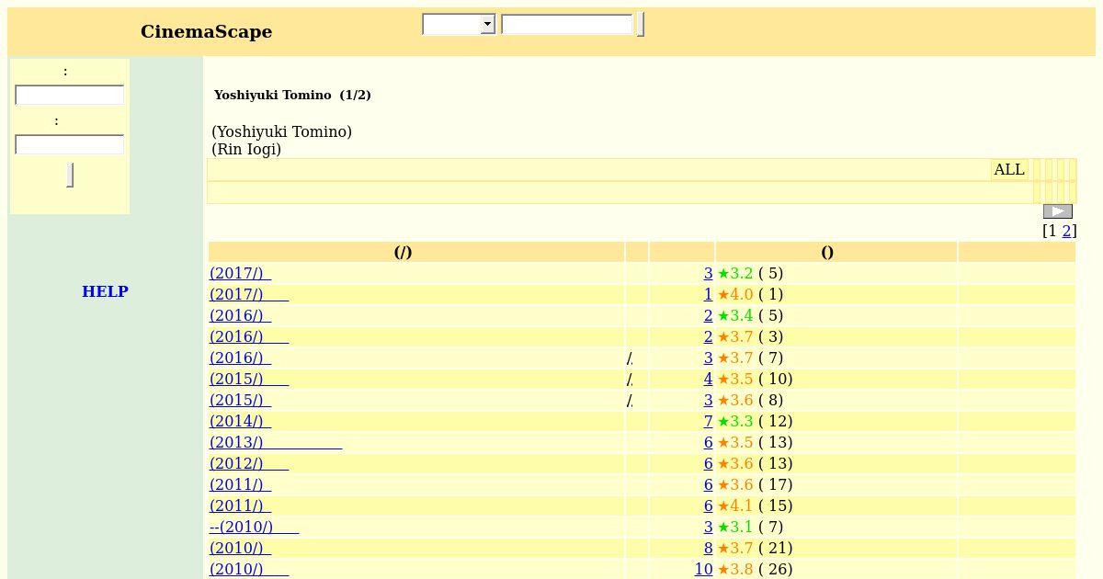Open the 2016 title rated 3.7 with 3 votes
This screenshot has width=1103, height=579.
click(249, 336)
